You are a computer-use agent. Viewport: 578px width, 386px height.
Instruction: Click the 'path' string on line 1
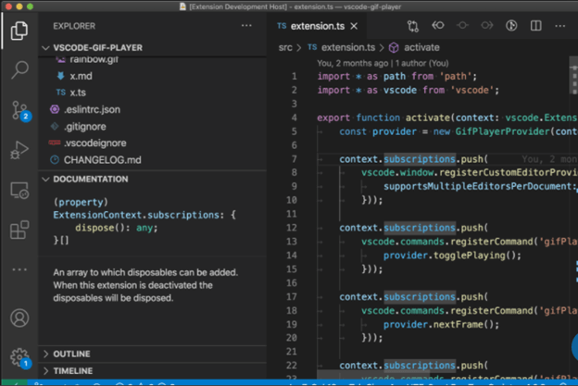(458, 76)
